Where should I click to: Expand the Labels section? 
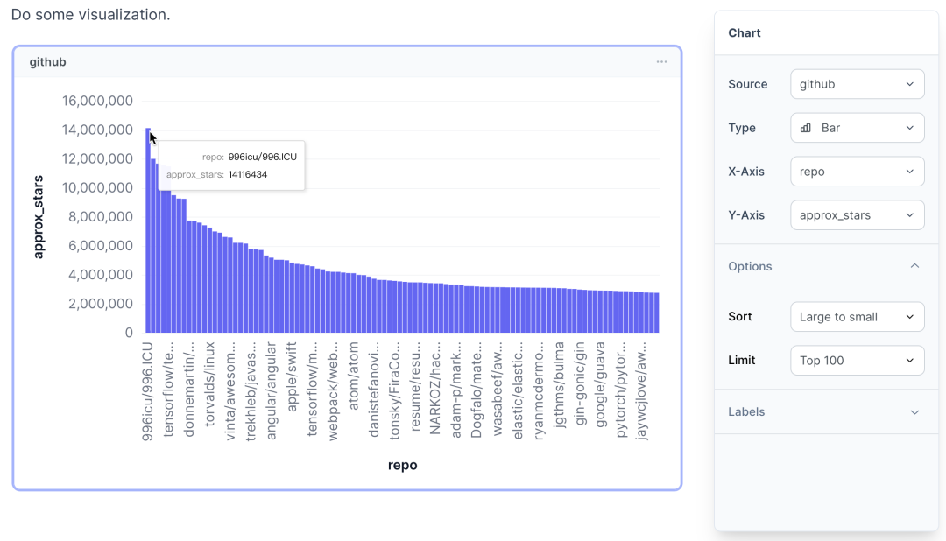914,412
